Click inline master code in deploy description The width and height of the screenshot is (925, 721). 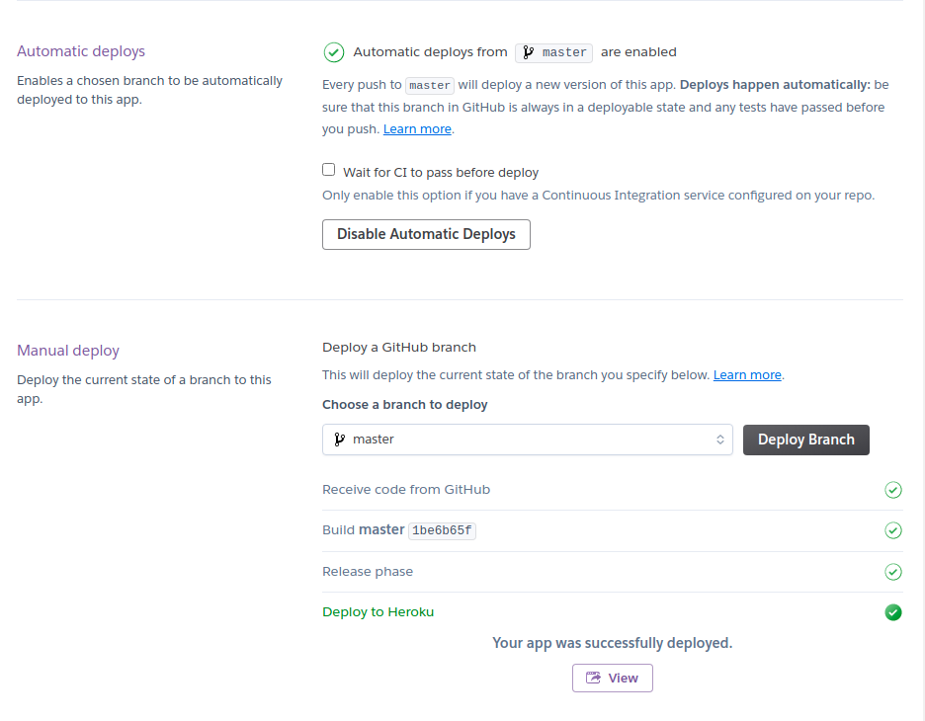pyautogui.click(x=430, y=86)
